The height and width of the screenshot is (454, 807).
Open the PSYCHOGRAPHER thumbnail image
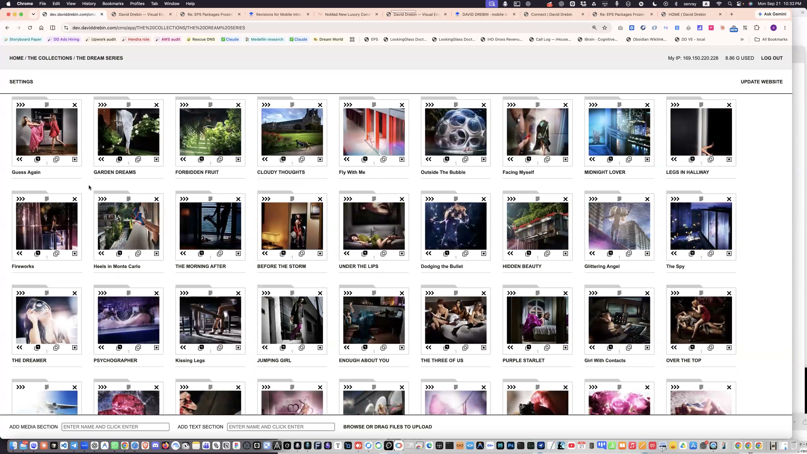pyautogui.click(x=129, y=320)
